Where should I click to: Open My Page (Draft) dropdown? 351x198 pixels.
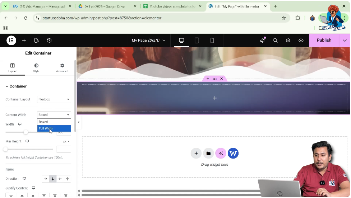tap(149, 41)
